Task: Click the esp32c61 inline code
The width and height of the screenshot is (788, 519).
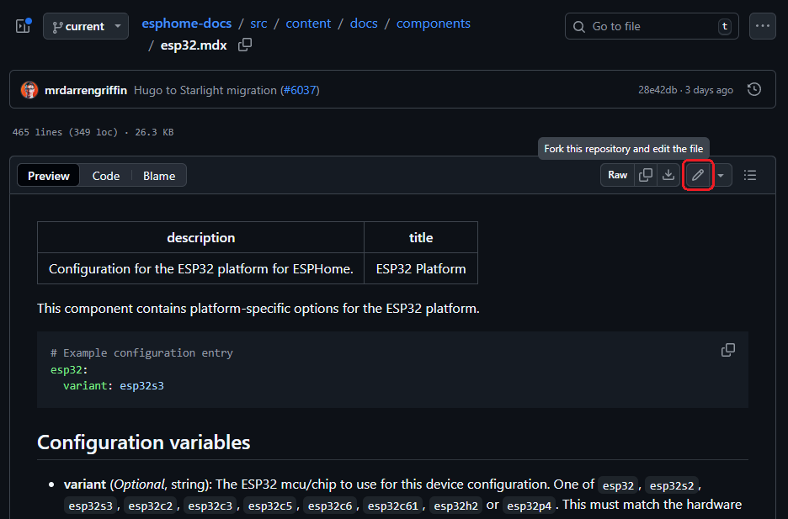Action: [392, 506]
